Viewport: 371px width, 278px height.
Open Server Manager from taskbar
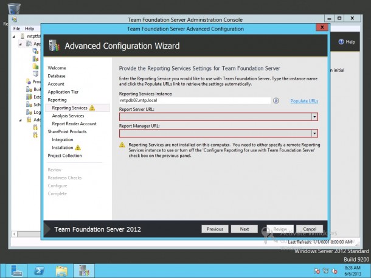pyautogui.click(x=16, y=271)
